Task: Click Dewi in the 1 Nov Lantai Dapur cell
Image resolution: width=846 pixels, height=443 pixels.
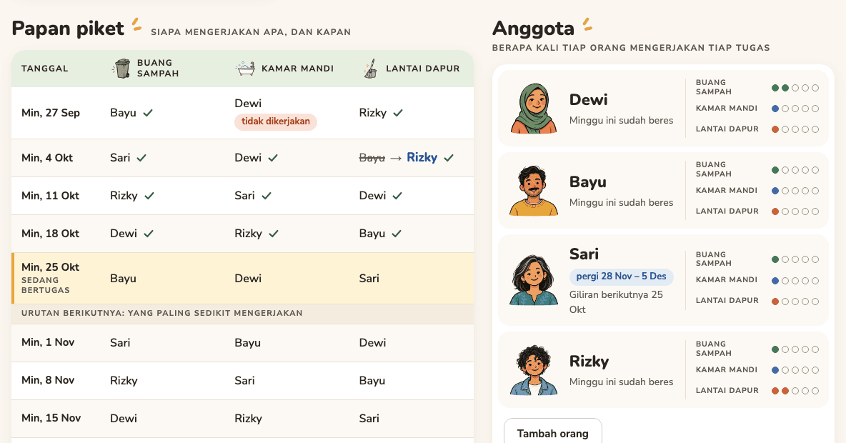Action: click(x=372, y=343)
